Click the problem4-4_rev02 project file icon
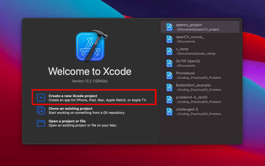265x166 pixels. [x=169, y=100]
